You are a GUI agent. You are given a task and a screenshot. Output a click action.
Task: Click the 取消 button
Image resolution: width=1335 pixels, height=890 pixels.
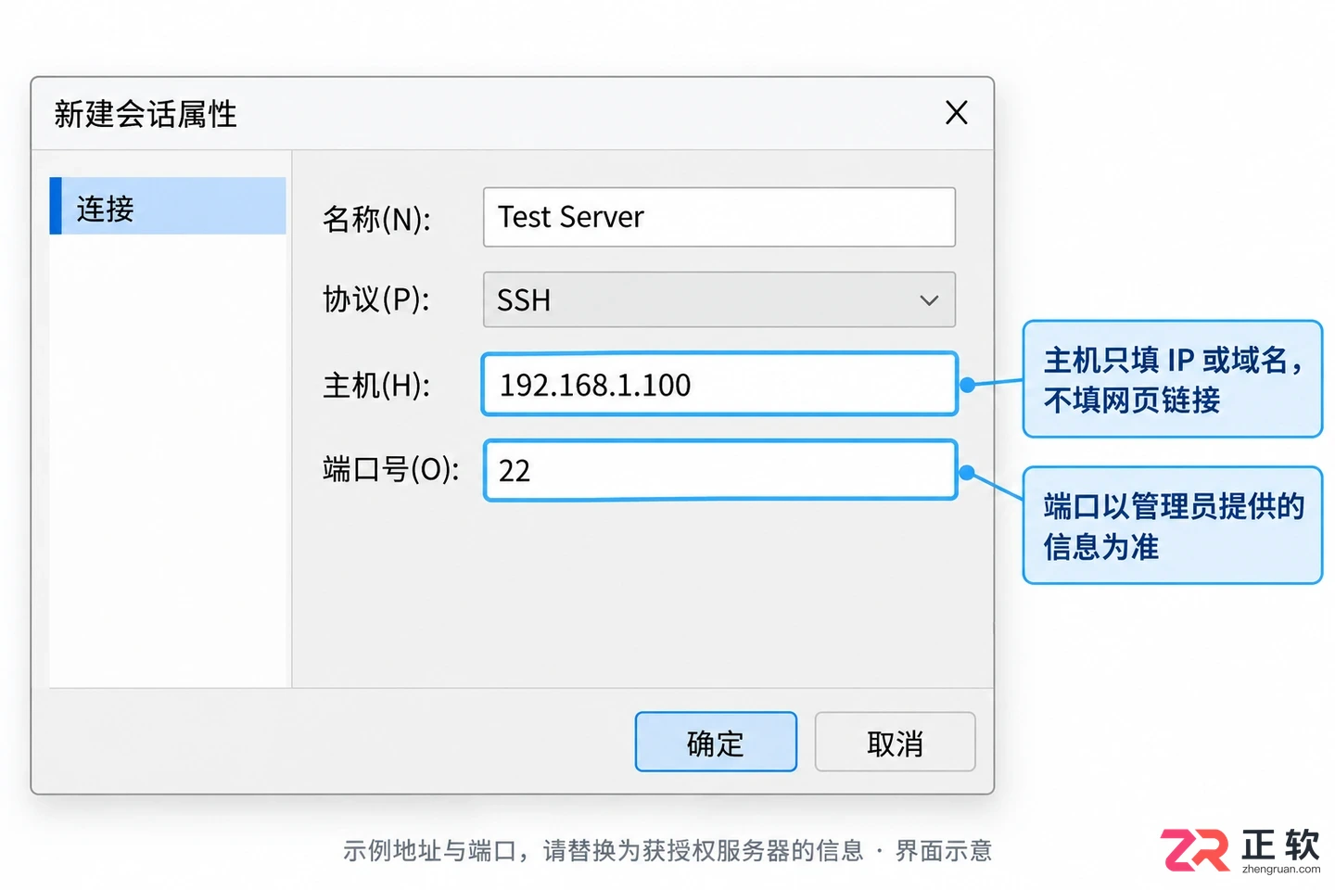pos(896,742)
